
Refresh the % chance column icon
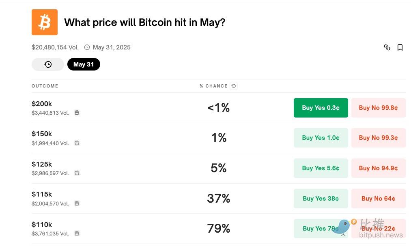click(233, 86)
